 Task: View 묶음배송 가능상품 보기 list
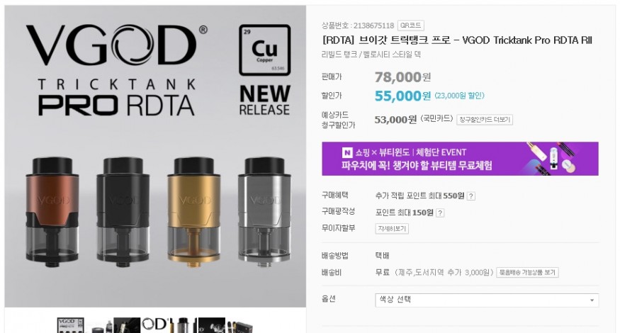pos(527,273)
